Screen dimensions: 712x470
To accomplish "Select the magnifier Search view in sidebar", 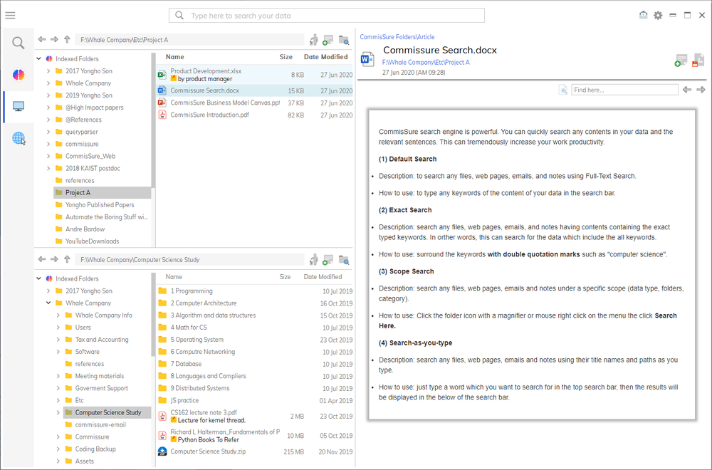I will [19, 43].
